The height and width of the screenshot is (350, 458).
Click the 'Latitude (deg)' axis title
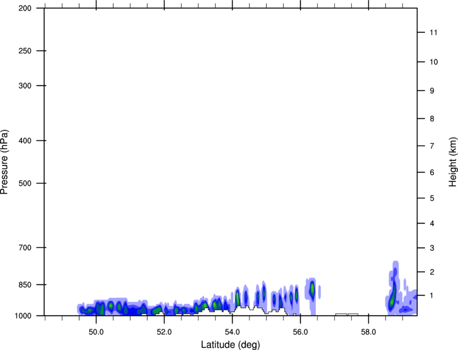(230, 345)
